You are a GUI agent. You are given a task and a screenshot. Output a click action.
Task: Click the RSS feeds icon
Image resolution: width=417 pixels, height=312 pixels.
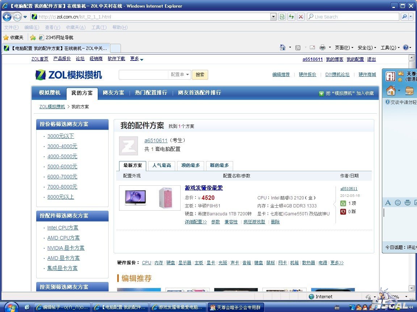click(298, 48)
